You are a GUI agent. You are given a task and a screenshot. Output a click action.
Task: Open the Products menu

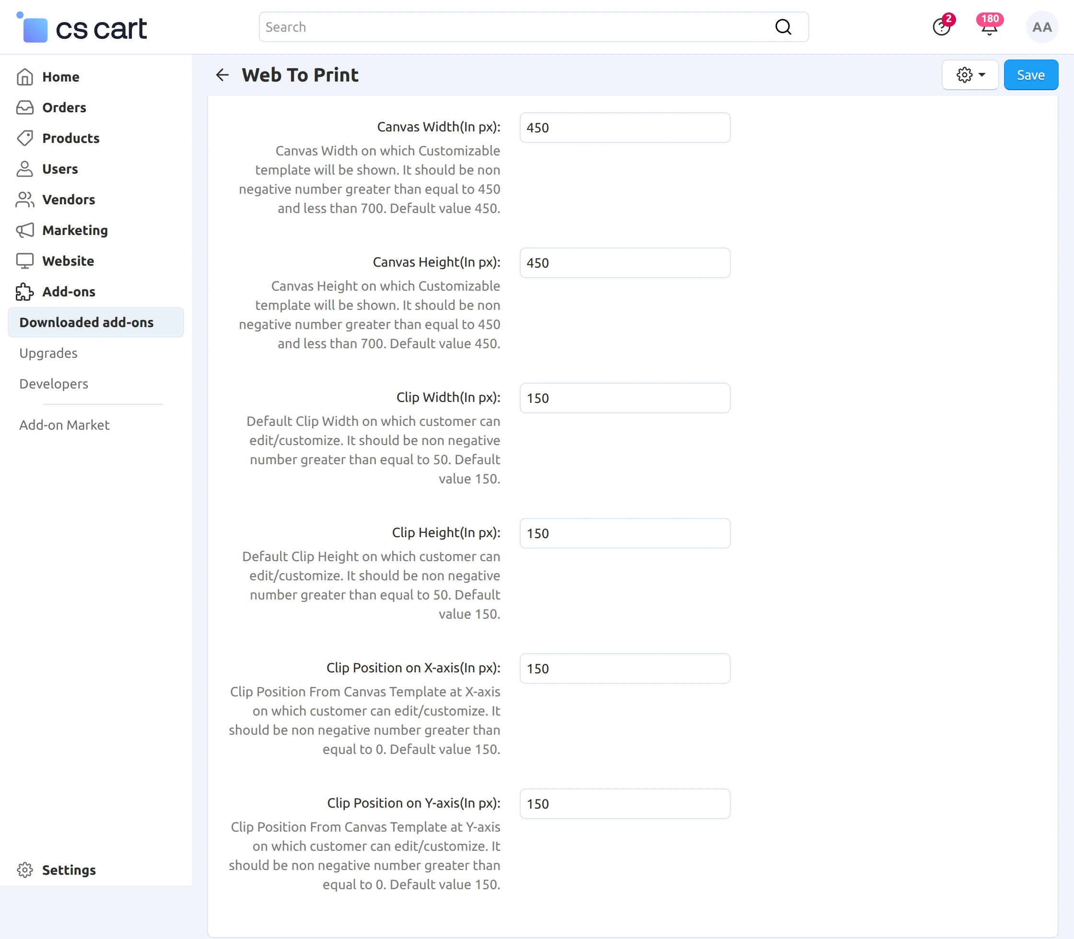(x=71, y=138)
